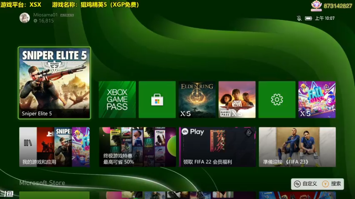Launch the As Dusk Falls tile
The height and width of the screenshot is (199, 355).
point(237,99)
